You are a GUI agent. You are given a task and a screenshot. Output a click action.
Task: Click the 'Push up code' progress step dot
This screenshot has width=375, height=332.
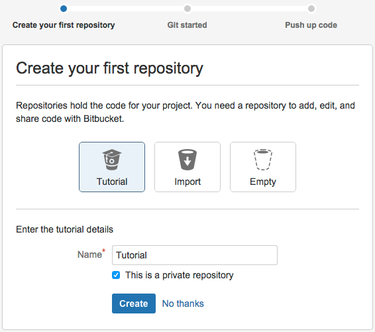tap(311, 9)
